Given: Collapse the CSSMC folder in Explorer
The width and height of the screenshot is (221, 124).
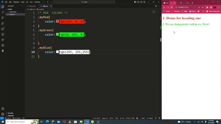Looking at the screenshot, I should (15, 9).
